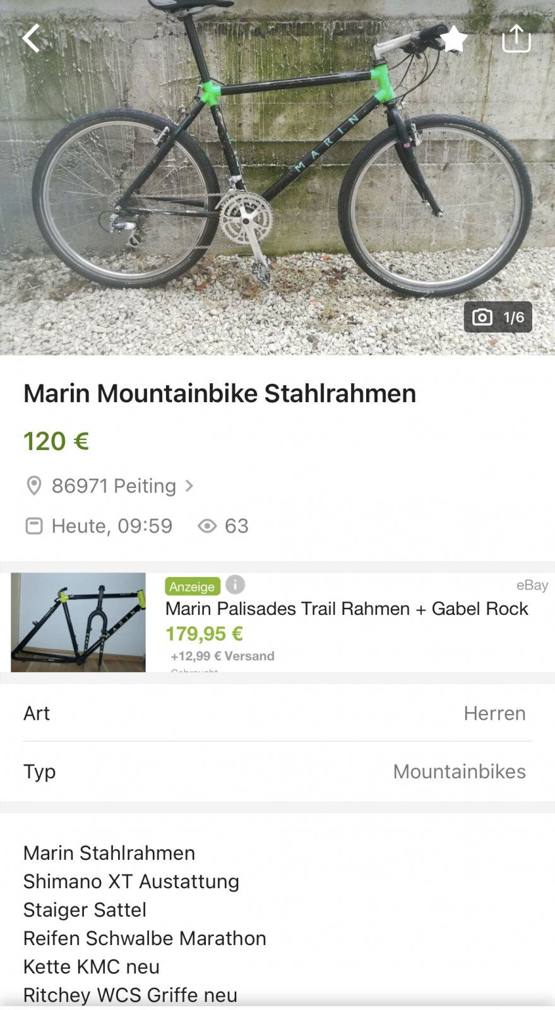Tap the 120 € listing price
Viewport: 555px width, 1010px height.
56,441
